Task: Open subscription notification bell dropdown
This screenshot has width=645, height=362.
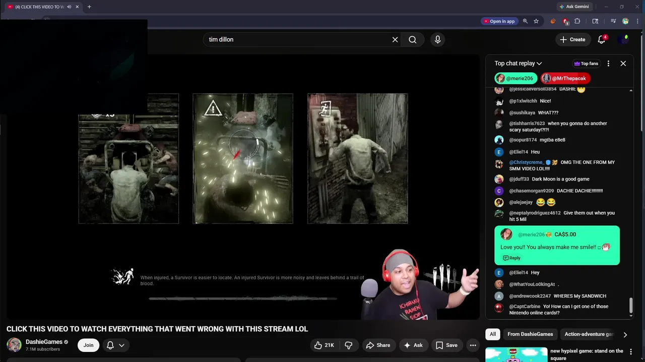Action: click(115, 345)
